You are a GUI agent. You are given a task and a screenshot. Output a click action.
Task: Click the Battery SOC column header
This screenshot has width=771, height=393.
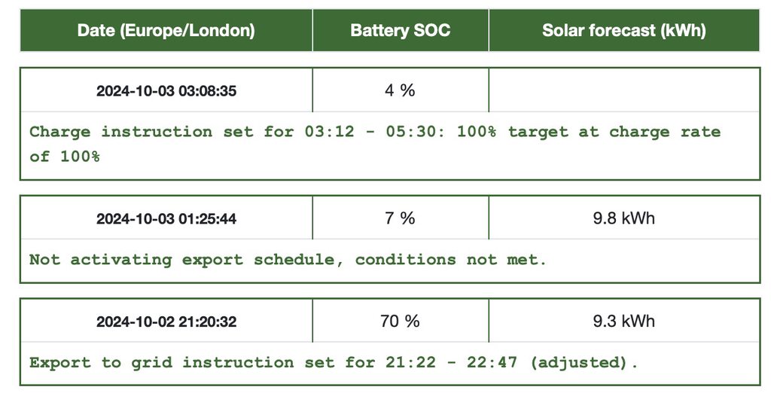coord(400,31)
